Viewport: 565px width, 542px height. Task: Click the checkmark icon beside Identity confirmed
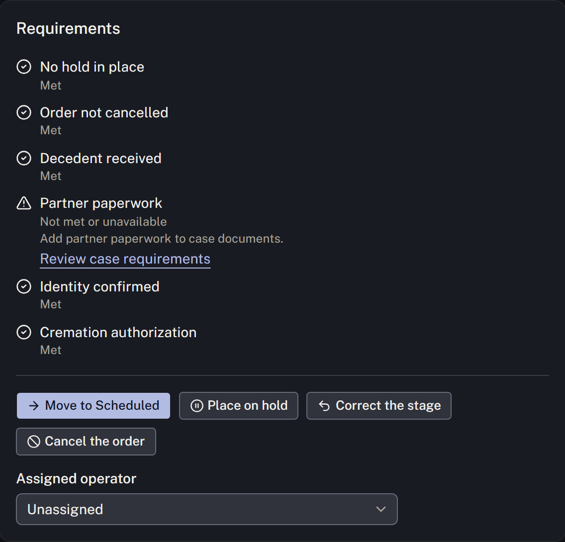pyautogui.click(x=24, y=286)
